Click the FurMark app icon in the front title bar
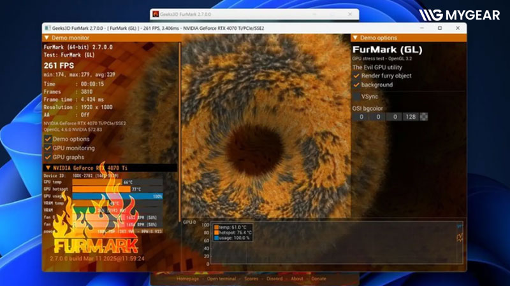Screen dimensions: 510x286 point(48,28)
